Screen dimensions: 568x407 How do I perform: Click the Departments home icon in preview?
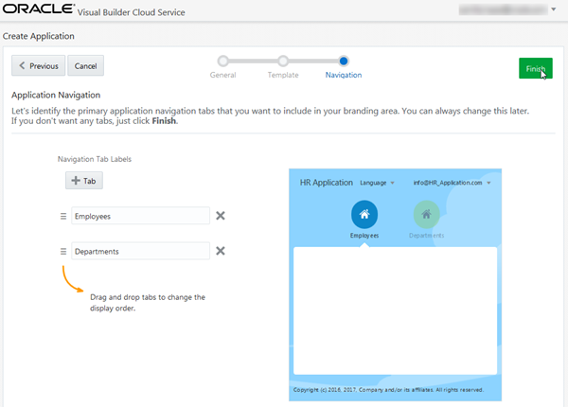point(427,214)
